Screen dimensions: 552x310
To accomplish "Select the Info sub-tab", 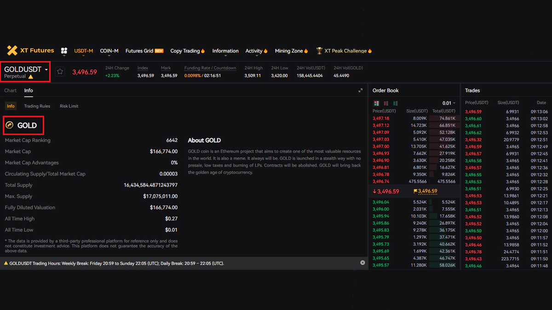I will pos(11,106).
